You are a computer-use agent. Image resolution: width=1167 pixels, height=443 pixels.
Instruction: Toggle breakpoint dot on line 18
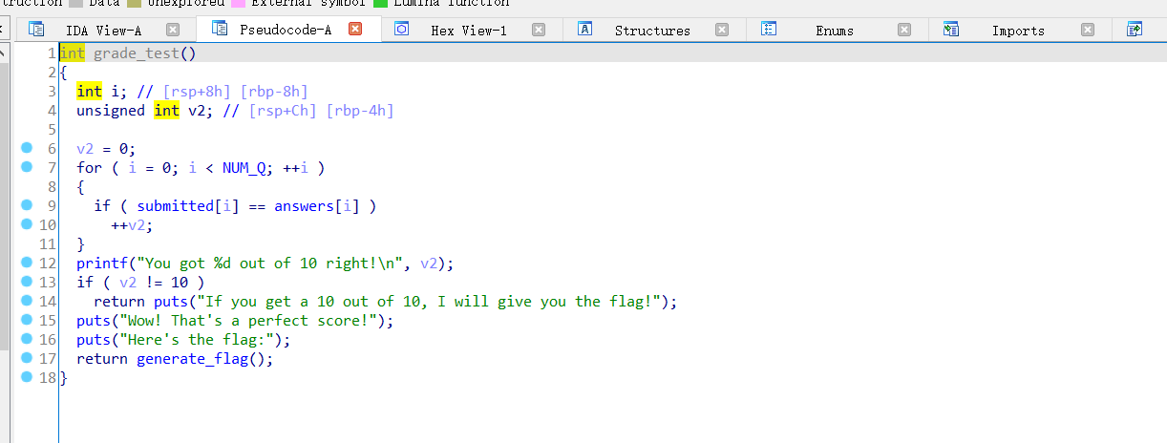(26, 378)
